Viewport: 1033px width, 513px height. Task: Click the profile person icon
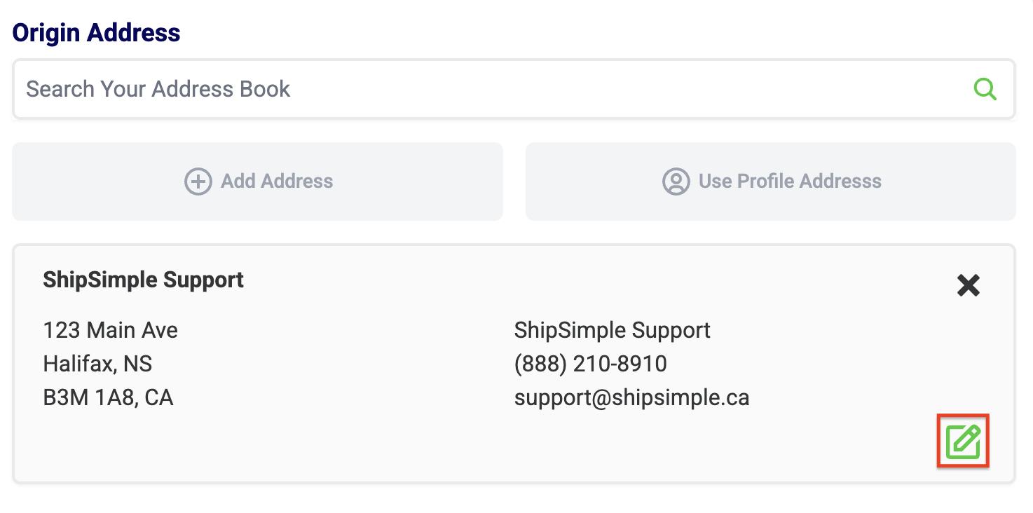pyautogui.click(x=676, y=182)
